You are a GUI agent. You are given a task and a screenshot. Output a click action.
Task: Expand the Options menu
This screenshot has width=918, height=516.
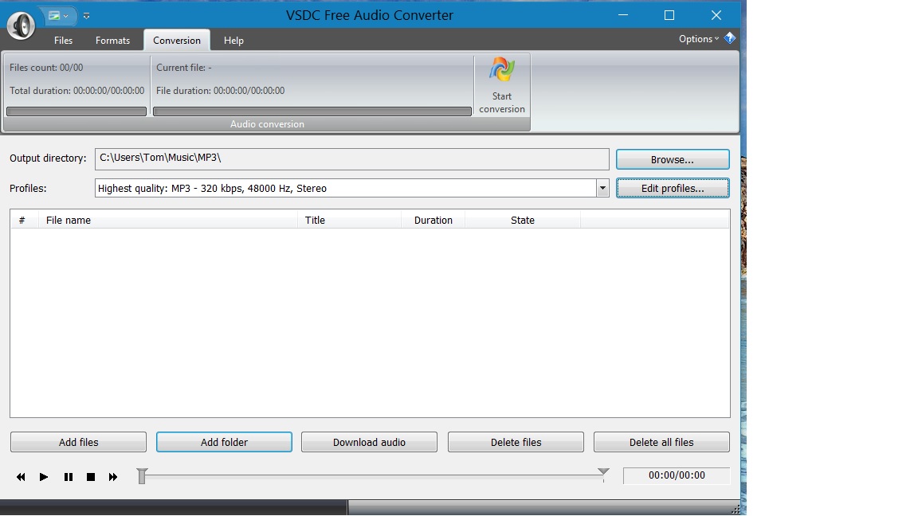coord(698,38)
